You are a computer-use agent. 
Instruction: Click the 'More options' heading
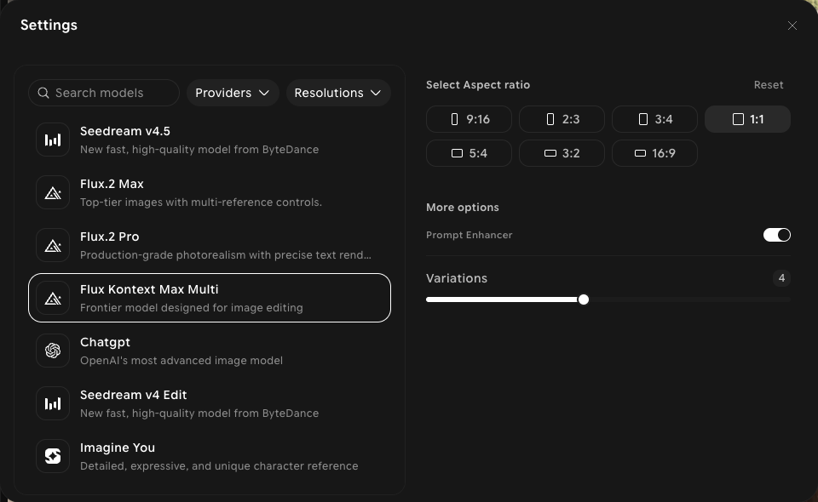click(x=462, y=208)
